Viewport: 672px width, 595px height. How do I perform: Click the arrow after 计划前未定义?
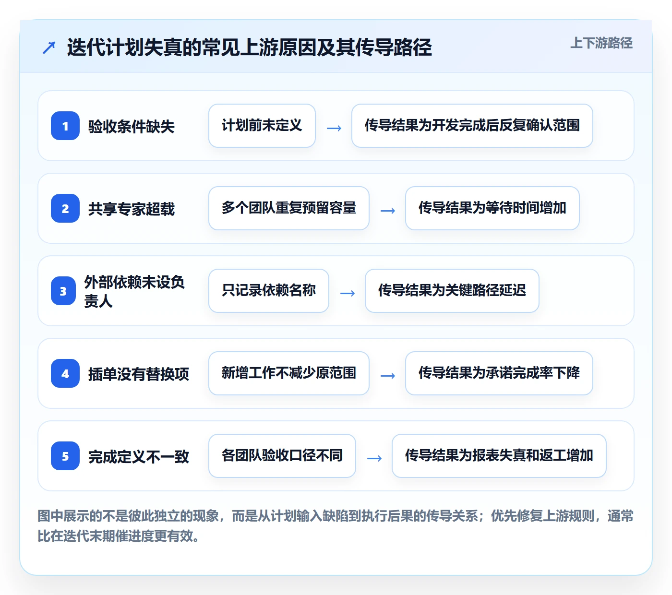334,128
